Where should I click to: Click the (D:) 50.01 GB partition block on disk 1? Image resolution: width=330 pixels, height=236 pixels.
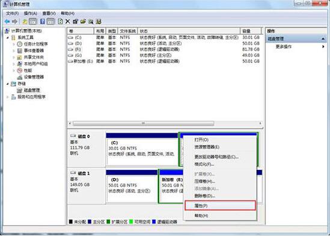tap(132, 186)
